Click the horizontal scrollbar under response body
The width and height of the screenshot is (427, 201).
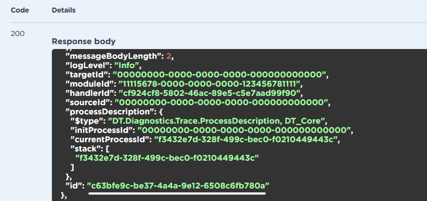tap(177, 194)
